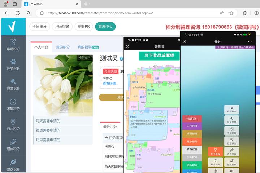Tap 日志积分 tile in the 挣分 phone screen

tap(231, 141)
